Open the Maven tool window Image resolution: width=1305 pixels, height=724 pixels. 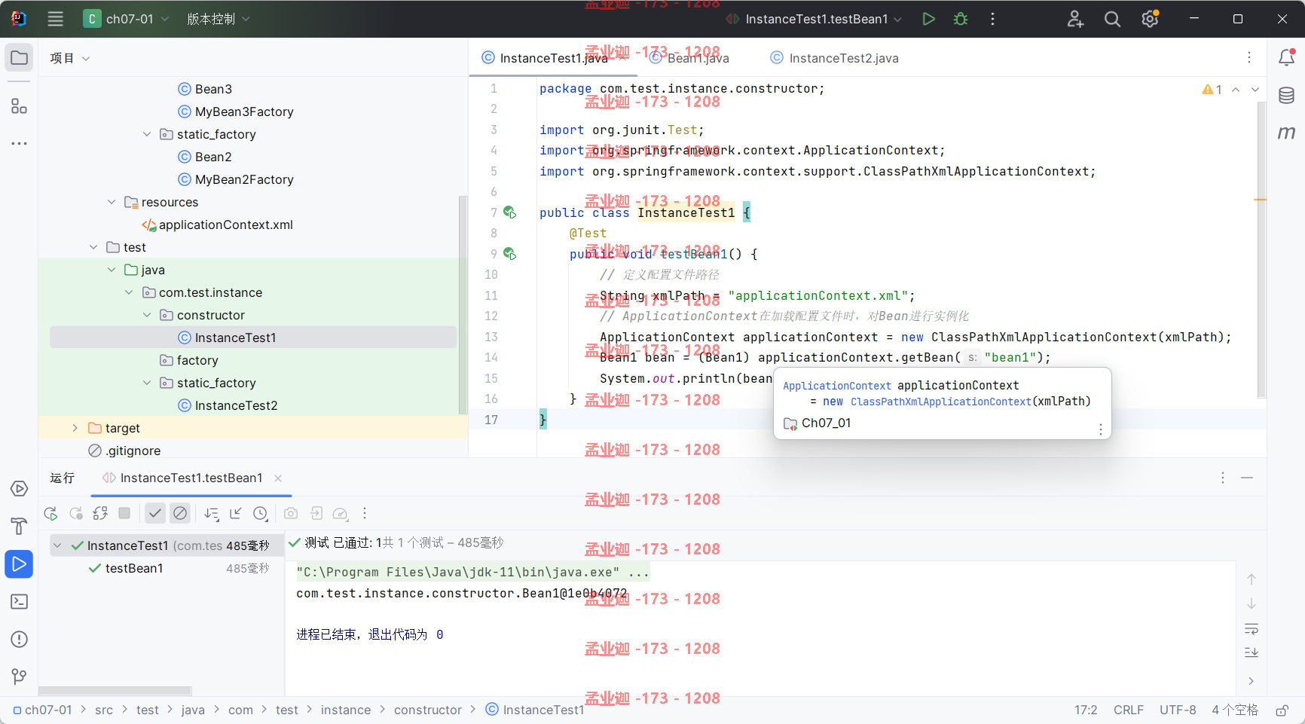point(1286,133)
